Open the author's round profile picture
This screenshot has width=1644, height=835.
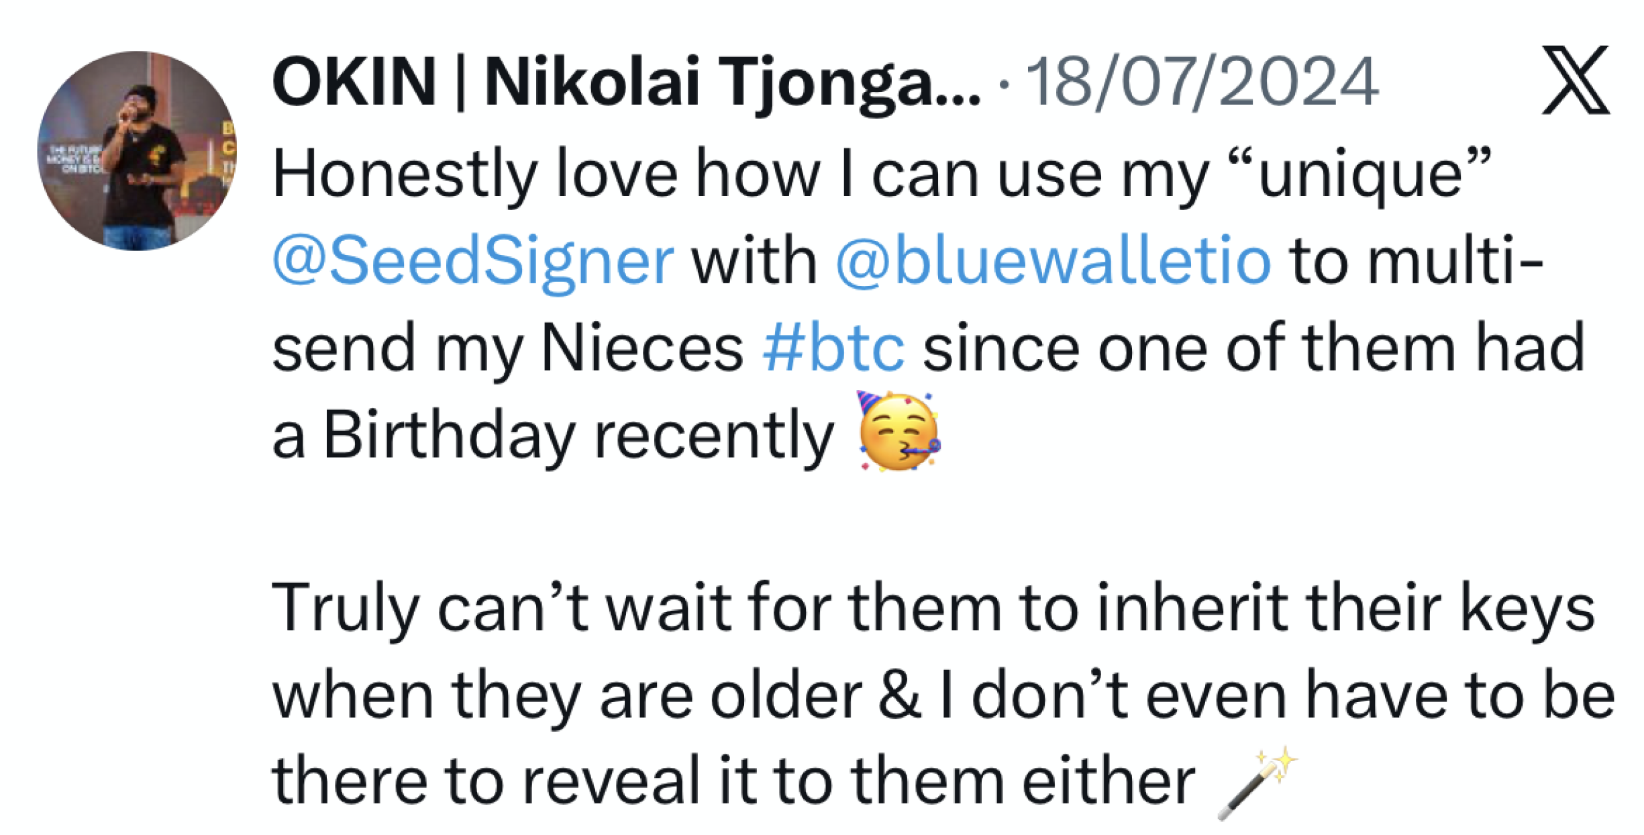[137, 151]
